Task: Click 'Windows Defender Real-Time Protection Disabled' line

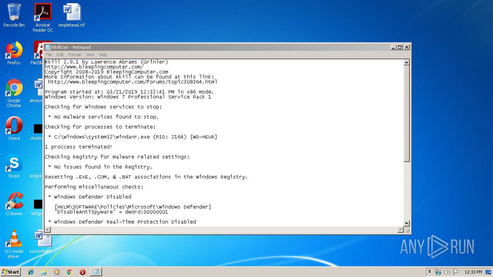Action: coord(122,222)
